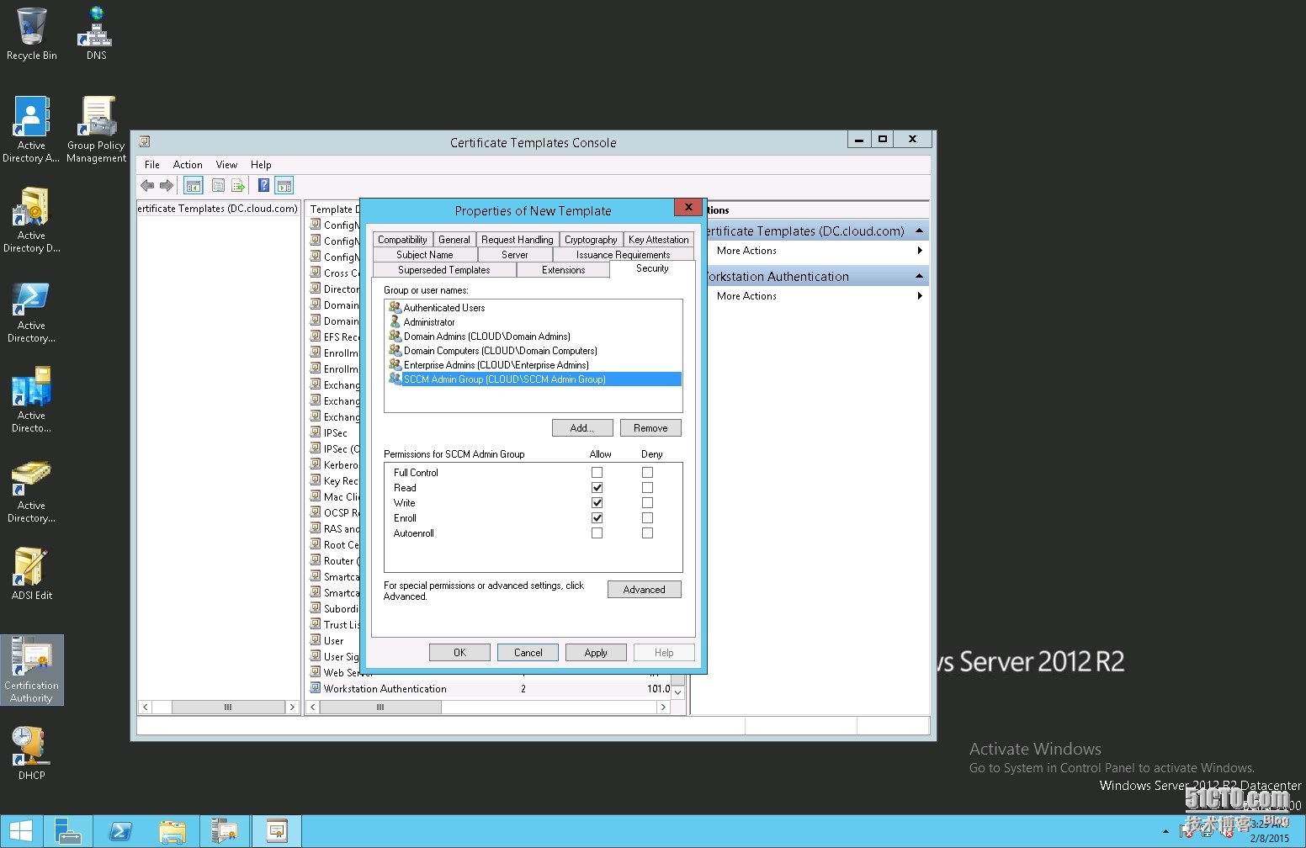Click Add... to add group
The width and height of the screenshot is (1306, 848).
(582, 428)
